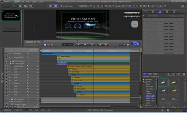Toggle visibility of the Hand-crafted layer

[6, 66]
